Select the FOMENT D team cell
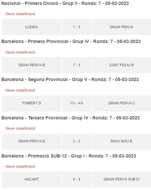 [x=32, y=103]
